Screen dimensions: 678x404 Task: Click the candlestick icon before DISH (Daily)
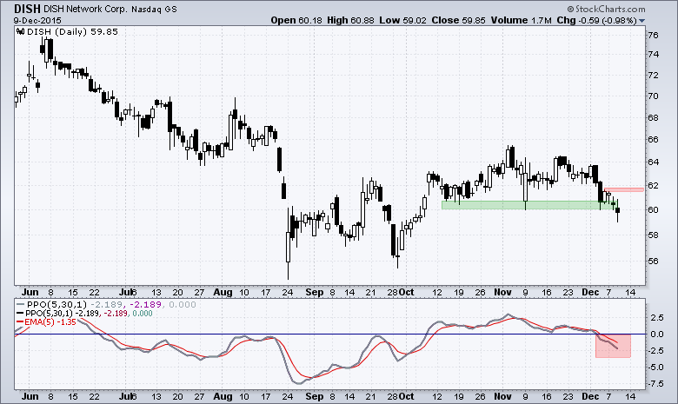(x=20, y=31)
